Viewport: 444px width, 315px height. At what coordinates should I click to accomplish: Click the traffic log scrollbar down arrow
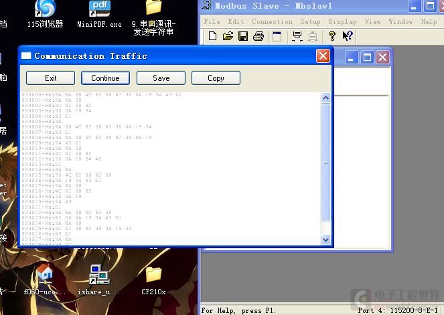point(325,240)
